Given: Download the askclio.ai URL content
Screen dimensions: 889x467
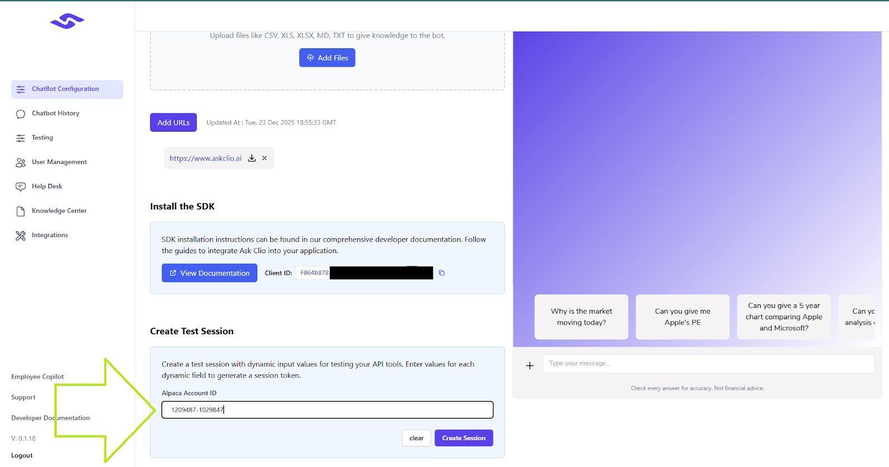Looking at the screenshot, I should pos(252,158).
